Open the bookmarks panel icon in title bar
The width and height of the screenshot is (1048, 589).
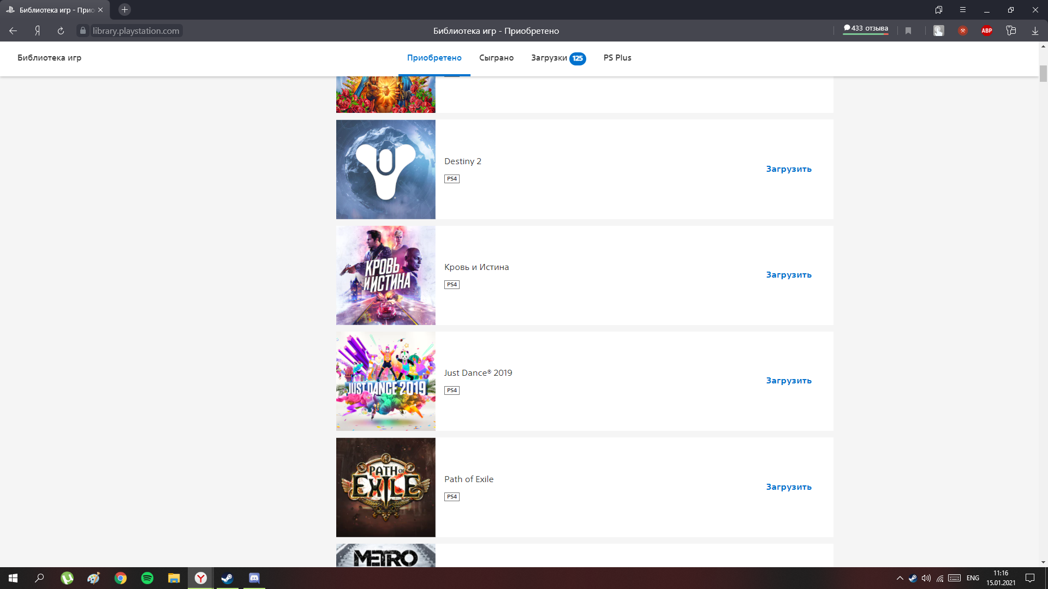tap(939, 10)
